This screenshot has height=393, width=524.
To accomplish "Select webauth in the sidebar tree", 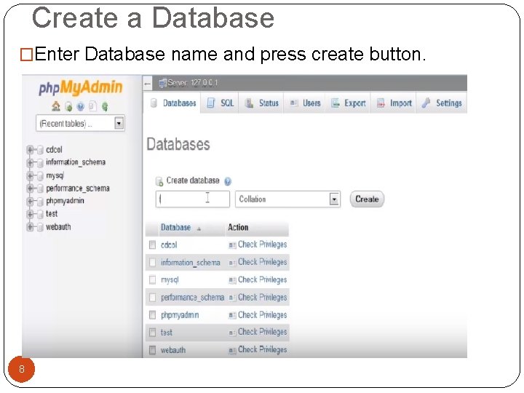I will [58, 227].
